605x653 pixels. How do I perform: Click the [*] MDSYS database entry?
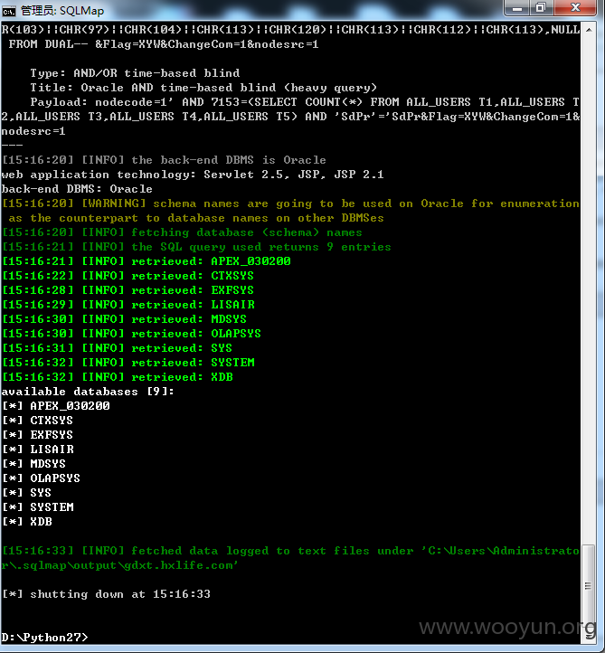coord(33,464)
